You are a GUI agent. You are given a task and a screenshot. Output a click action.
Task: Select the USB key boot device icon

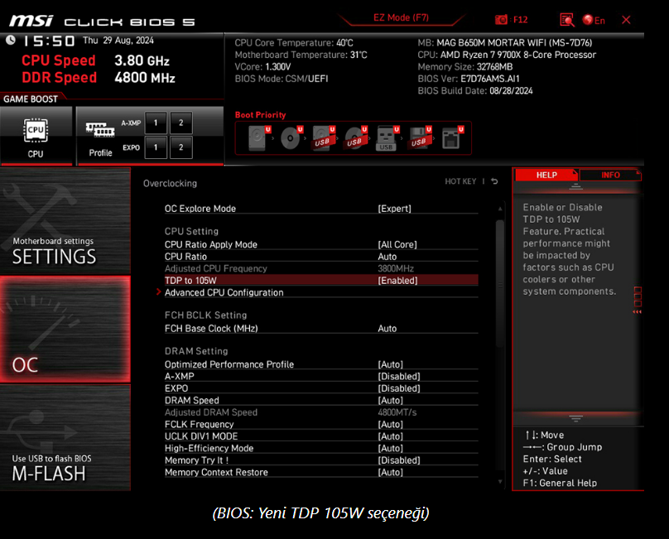pyautogui.click(x=387, y=137)
